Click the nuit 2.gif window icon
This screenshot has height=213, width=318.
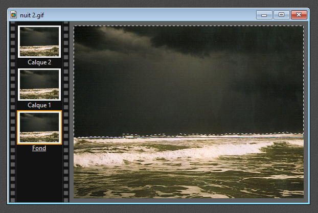pos(14,15)
